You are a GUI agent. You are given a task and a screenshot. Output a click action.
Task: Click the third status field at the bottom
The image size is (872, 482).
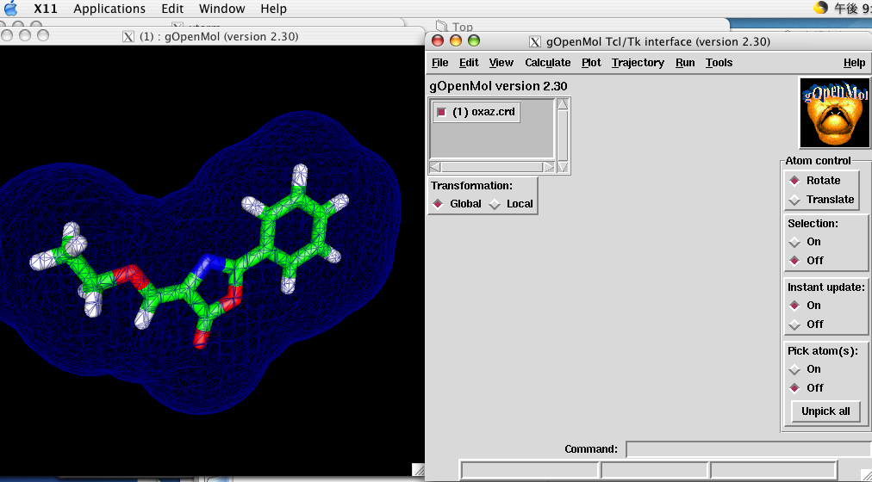point(773,470)
